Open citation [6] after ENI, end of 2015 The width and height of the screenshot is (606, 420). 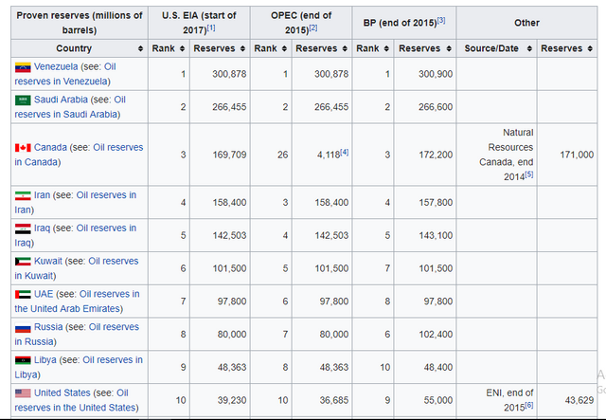(x=529, y=405)
